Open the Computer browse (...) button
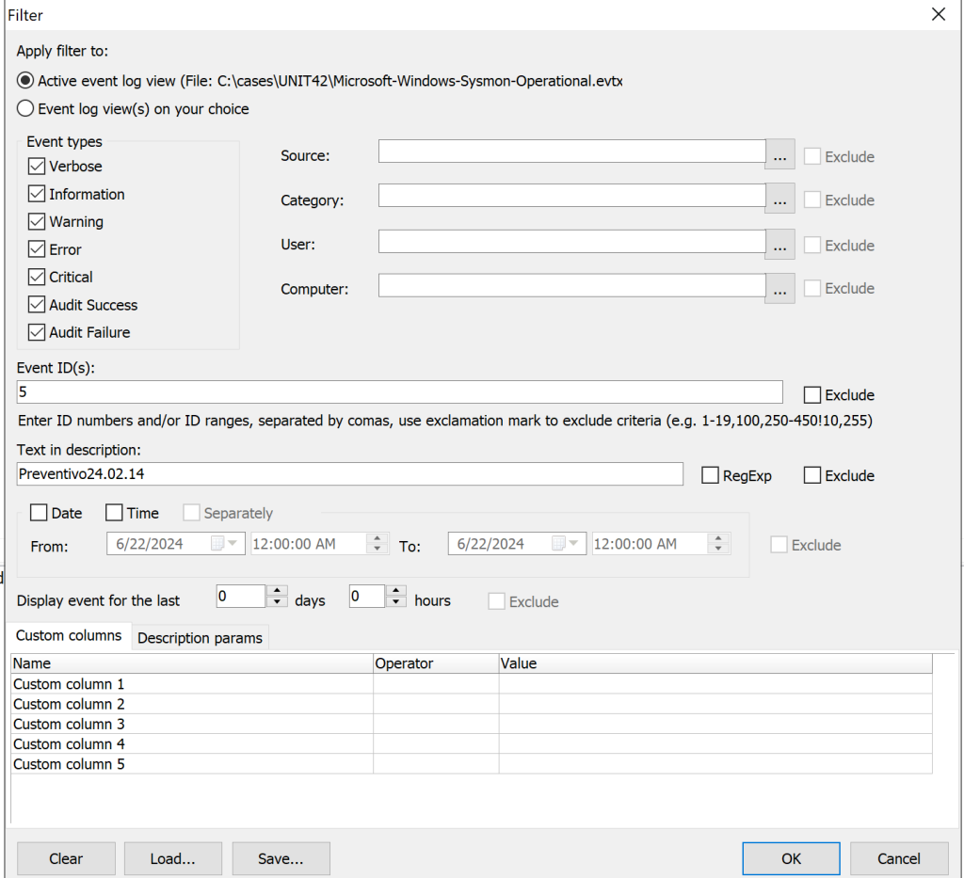 (x=779, y=289)
